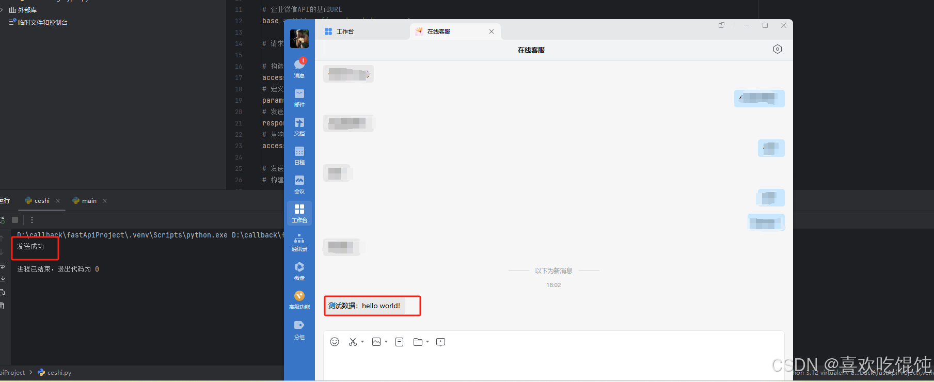Click the scroll up arrow in run console
This screenshot has height=382, width=934.
tap(2, 238)
